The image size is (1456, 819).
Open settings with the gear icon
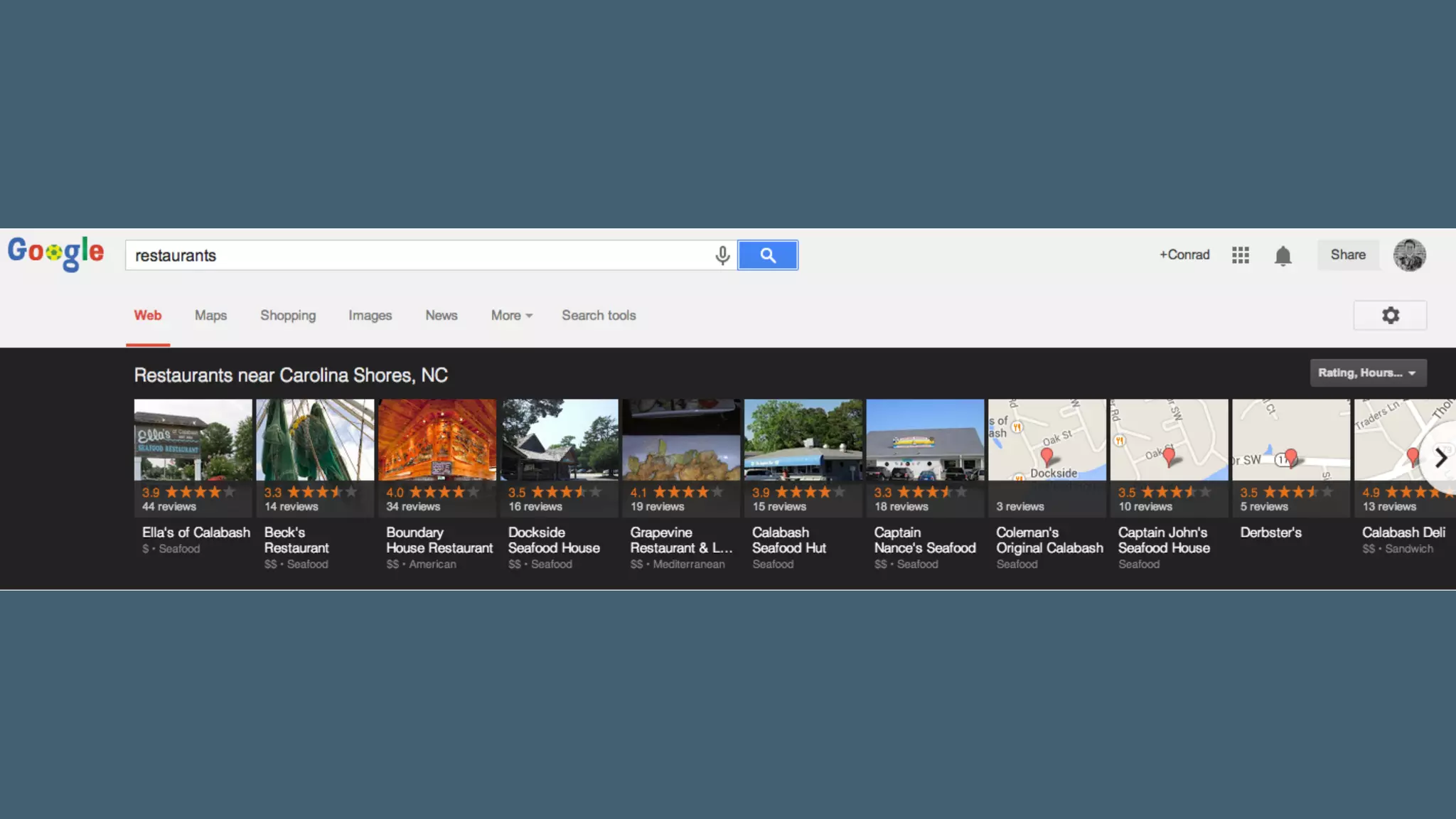pyautogui.click(x=1390, y=316)
